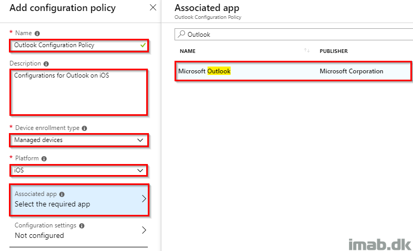Image resolution: width=413 pixels, height=251 pixels.
Task: Click the Outlook search box
Action: click(294, 34)
